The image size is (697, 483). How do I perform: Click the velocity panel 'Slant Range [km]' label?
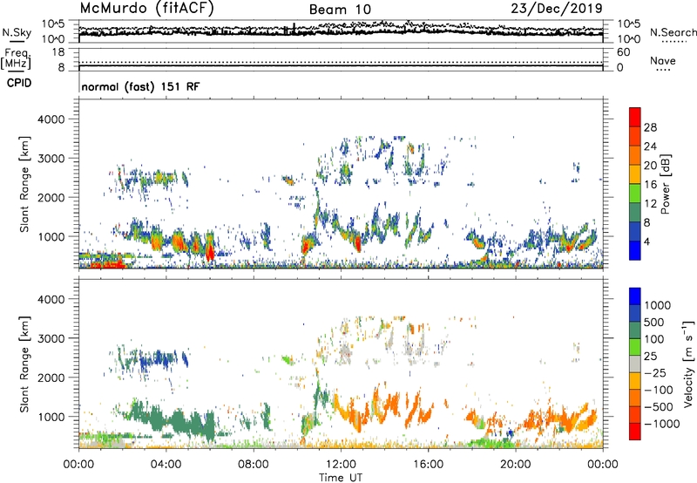coord(24,364)
